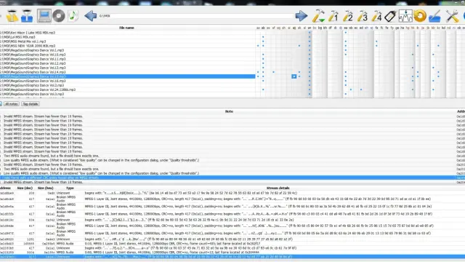Apply custom transformation list 1 hammer
This screenshot has width=465, height=262.
click(x=333, y=16)
